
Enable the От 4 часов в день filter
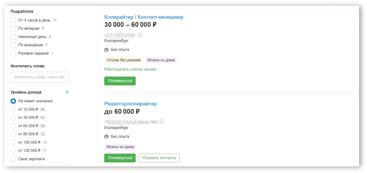(13, 20)
